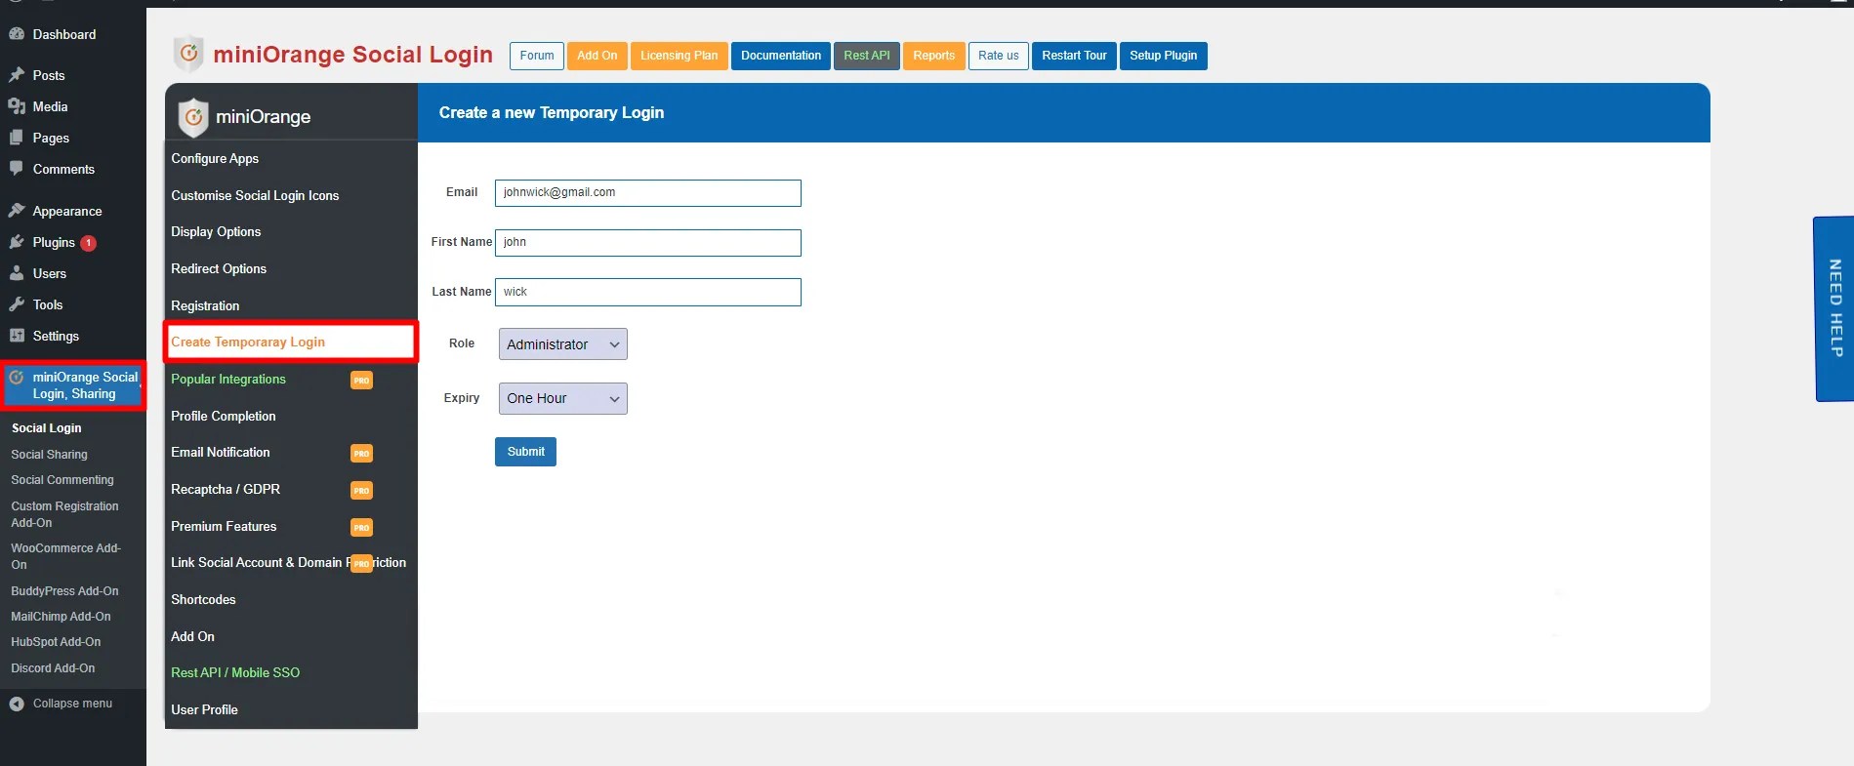
Task: Open the NEED HELP side tab
Action: [x=1834, y=308]
